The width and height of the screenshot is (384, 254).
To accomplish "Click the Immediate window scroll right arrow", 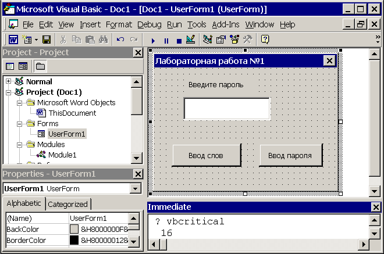I will point(364,244).
